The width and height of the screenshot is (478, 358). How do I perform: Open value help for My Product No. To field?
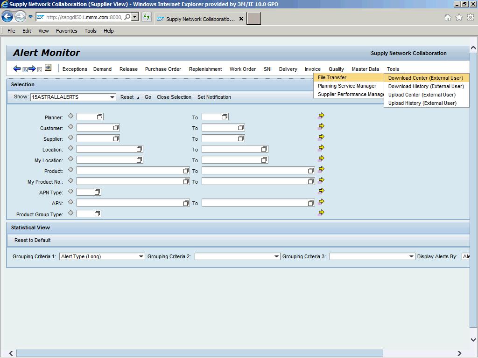click(310, 181)
